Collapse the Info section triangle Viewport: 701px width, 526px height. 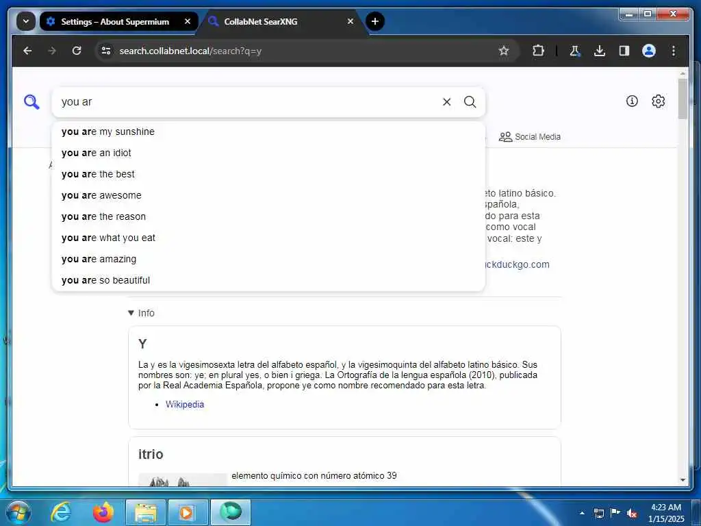tap(131, 313)
